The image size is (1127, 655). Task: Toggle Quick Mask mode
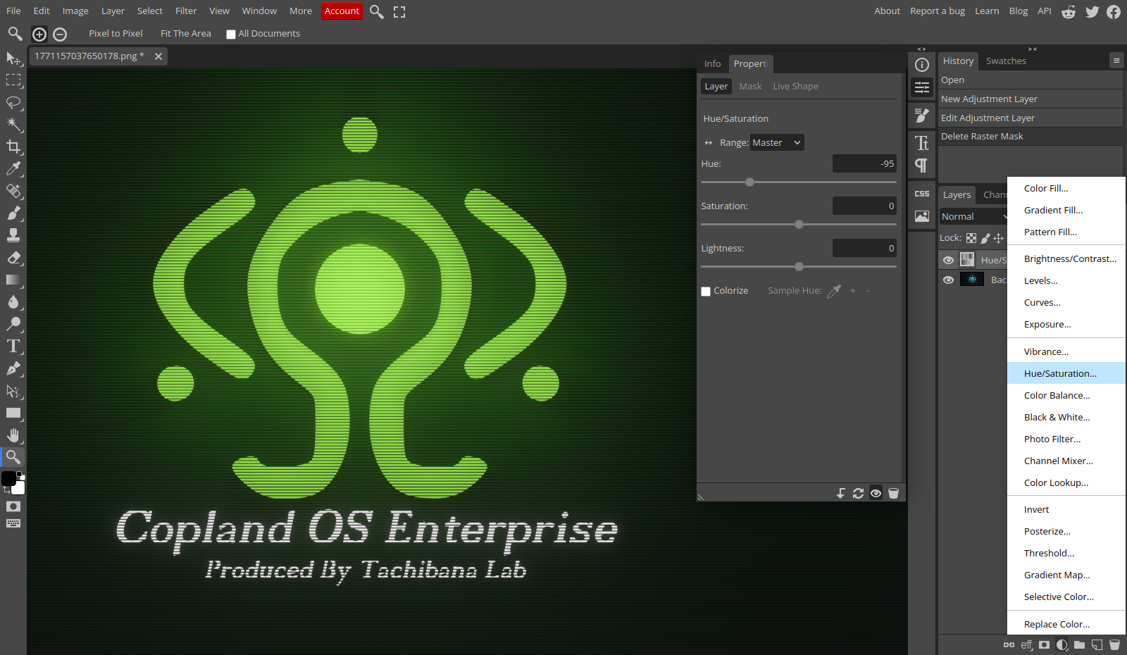(13, 506)
